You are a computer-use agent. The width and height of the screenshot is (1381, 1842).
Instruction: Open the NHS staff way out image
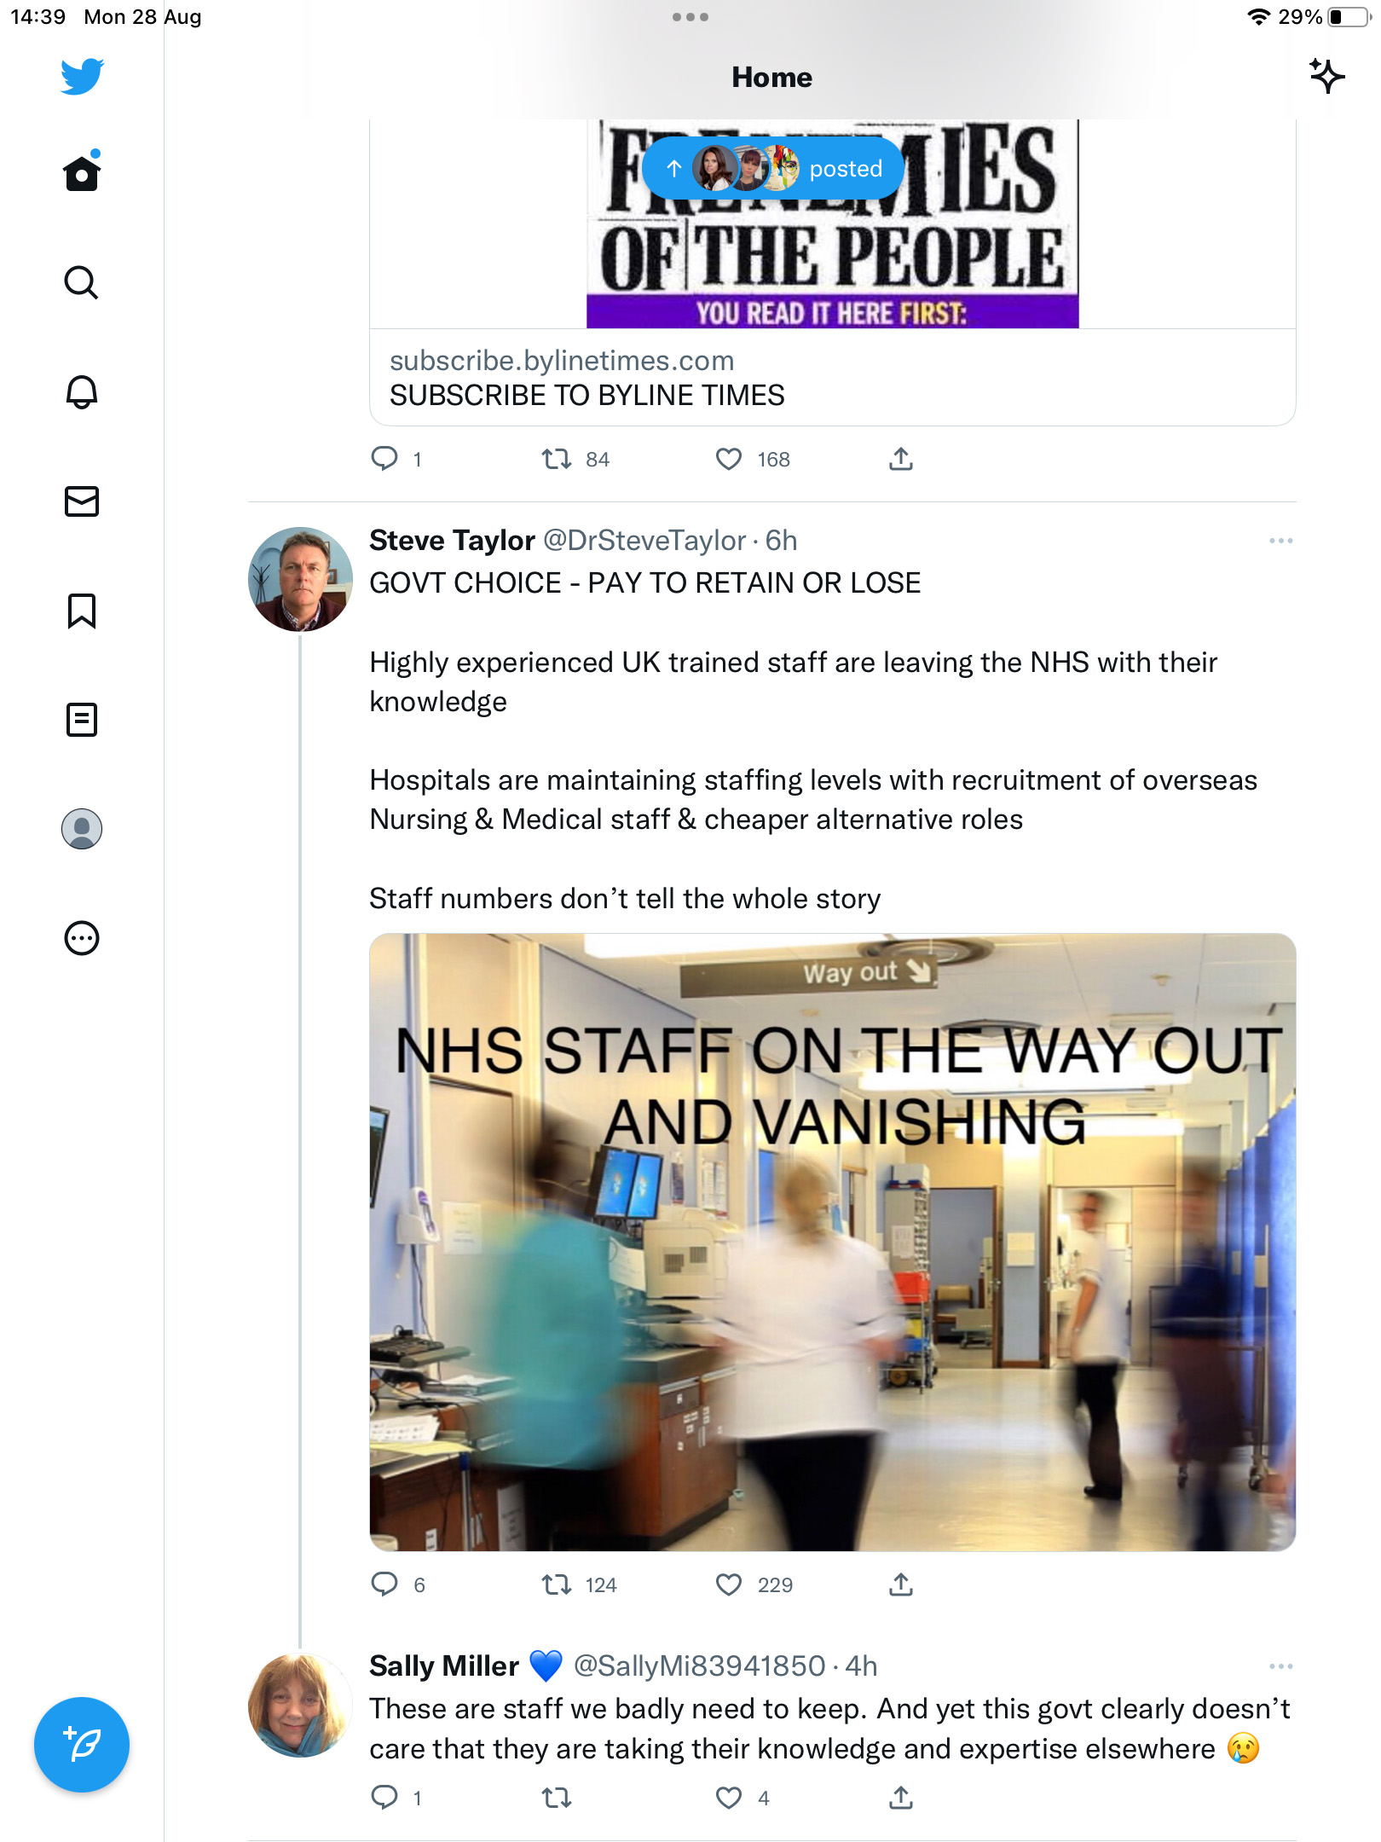tap(832, 1242)
